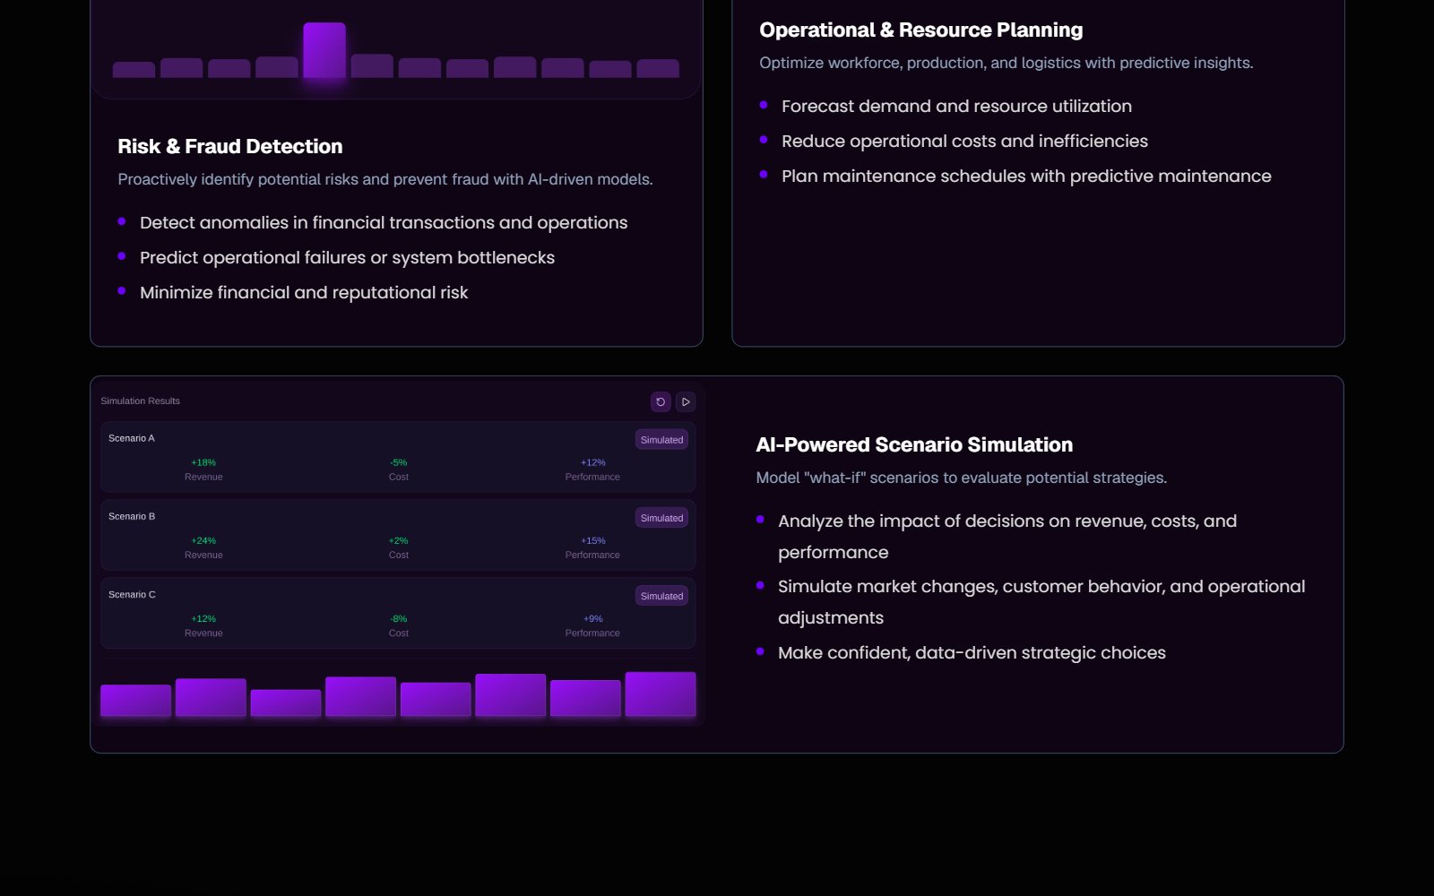Click 'Reduce operational costs and inefficiencies' text

click(x=964, y=141)
